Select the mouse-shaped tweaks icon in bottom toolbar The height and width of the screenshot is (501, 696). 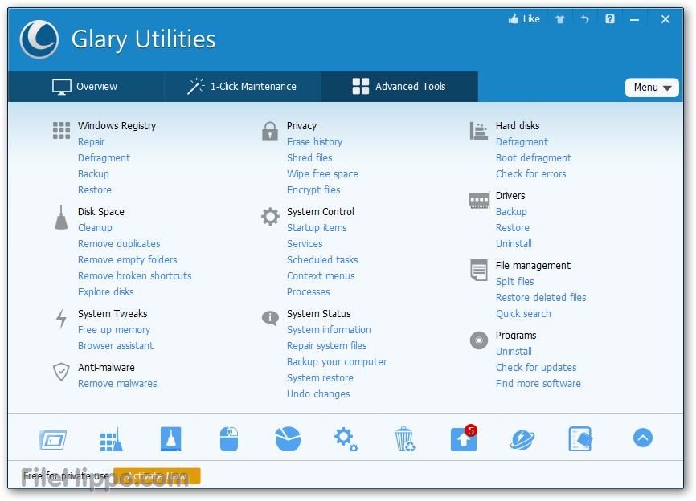[229, 438]
